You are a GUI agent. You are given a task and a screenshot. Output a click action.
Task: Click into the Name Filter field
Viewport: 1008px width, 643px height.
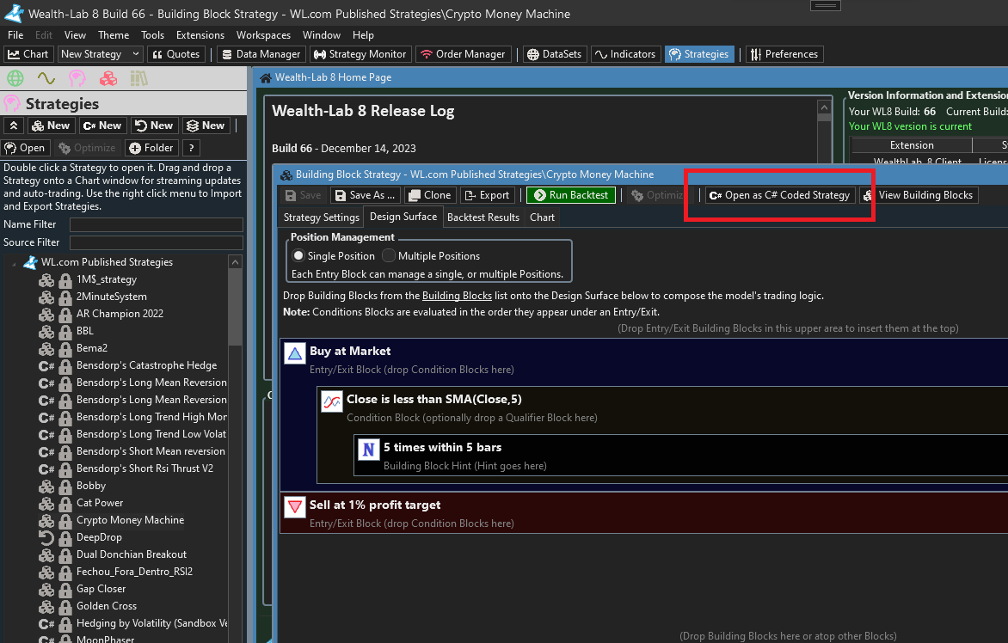(156, 224)
